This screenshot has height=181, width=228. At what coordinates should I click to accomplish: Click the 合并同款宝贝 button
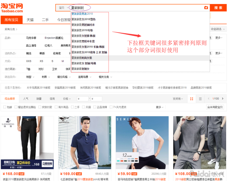coord(215,107)
